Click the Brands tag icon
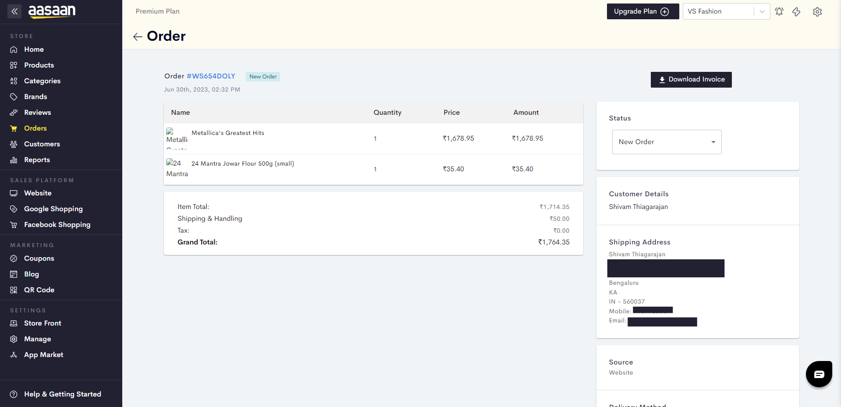The image size is (841, 407). pyautogui.click(x=14, y=97)
